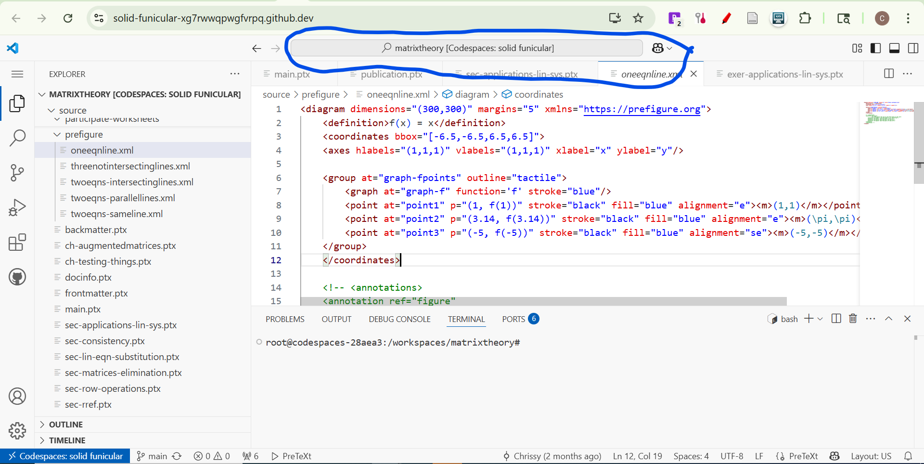Screen dimensions: 924x464
Task: Open Source Control view in activity bar
Action: pyautogui.click(x=17, y=172)
